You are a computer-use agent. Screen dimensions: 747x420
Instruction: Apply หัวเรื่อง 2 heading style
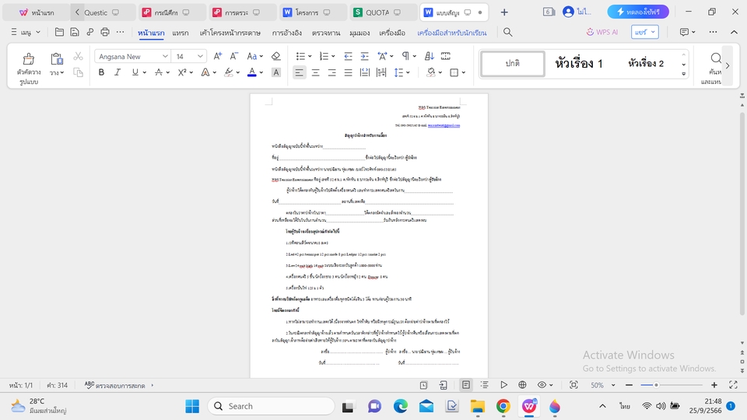point(646,63)
